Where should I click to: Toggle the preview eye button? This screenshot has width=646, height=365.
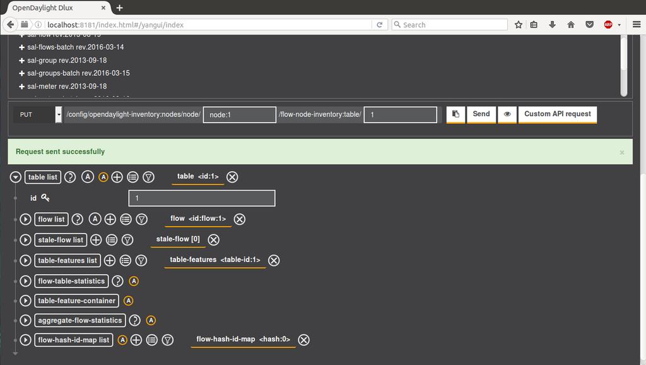[507, 114]
